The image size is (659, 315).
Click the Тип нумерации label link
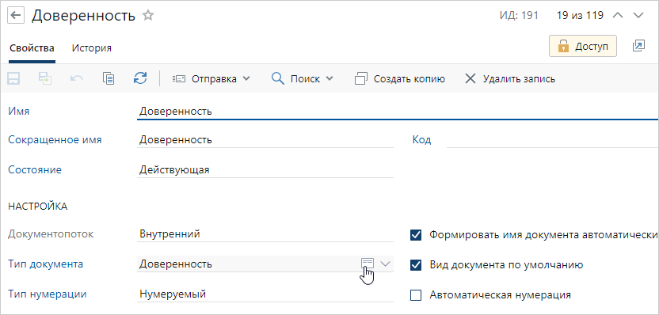(x=48, y=294)
